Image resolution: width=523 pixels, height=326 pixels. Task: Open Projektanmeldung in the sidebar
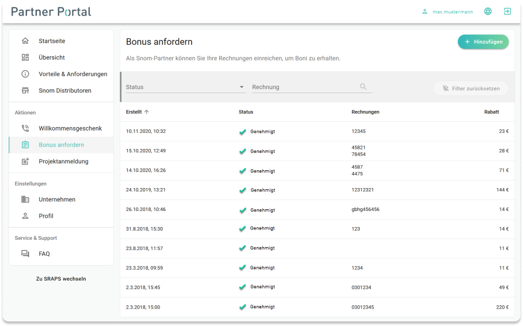point(63,162)
